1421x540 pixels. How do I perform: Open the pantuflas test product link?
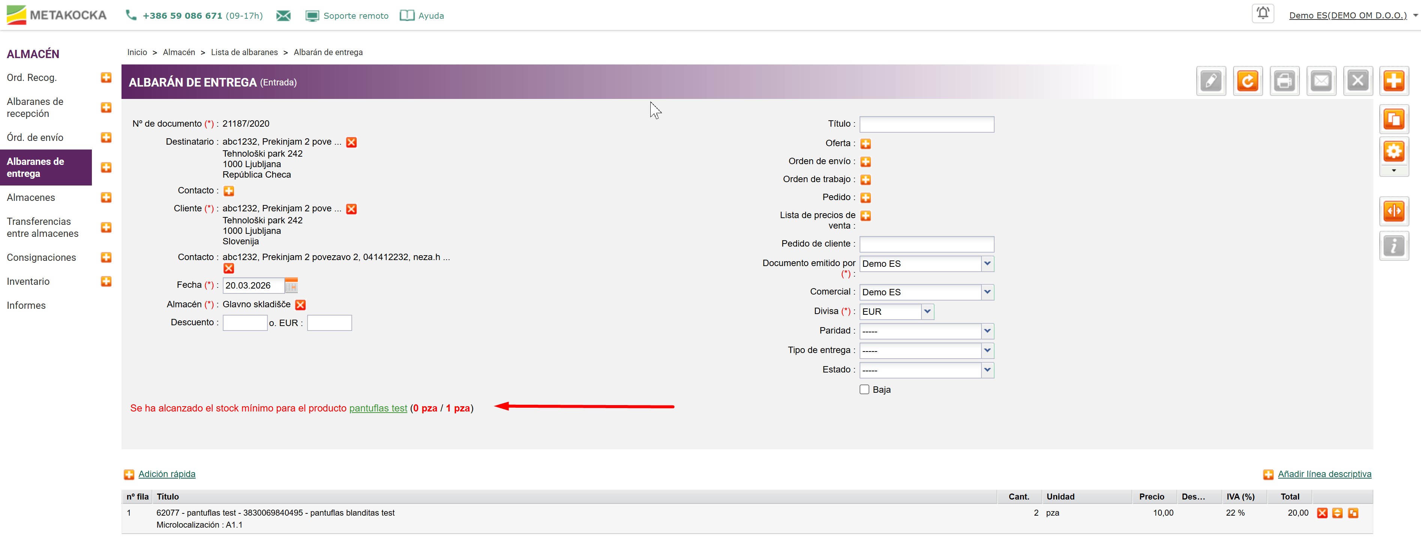(378, 408)
